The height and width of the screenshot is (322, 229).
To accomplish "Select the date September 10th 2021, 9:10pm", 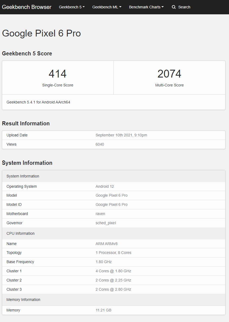I will click(x=121, y=135).
